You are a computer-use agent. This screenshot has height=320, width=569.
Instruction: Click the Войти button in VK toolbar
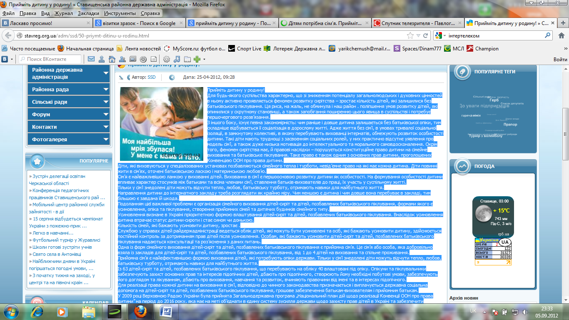[x=560, y=60]
